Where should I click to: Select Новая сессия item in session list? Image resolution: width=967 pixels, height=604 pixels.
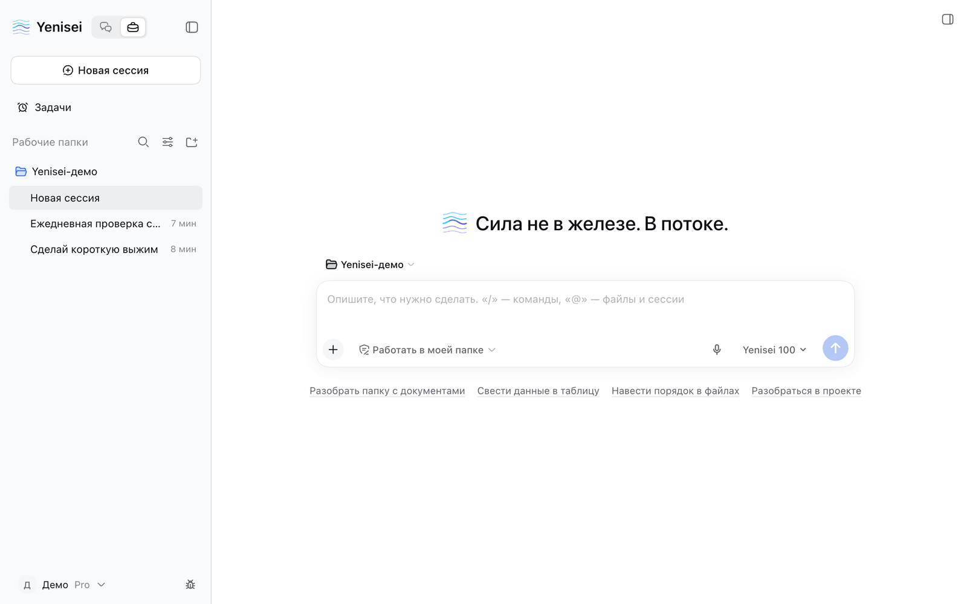point(106,198)
